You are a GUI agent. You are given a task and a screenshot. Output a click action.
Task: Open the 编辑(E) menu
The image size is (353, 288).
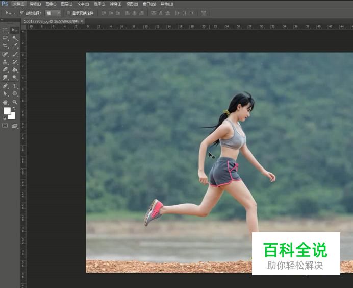click(35, 4)
